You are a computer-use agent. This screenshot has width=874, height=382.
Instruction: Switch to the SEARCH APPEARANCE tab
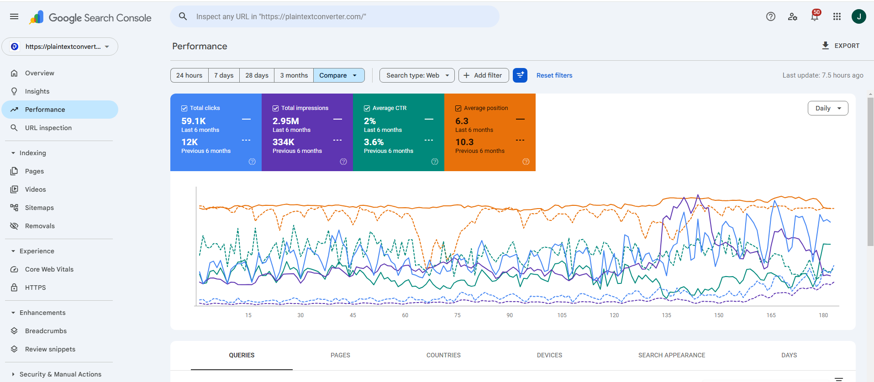tap(672, 355)
